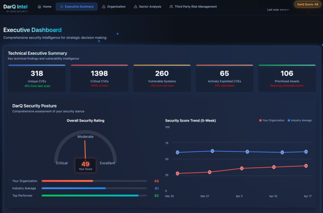Image resolution: width=323 pixels, height=213 pixels.
Task: Click the Home icon in navigation
Action: click(40, 7)
